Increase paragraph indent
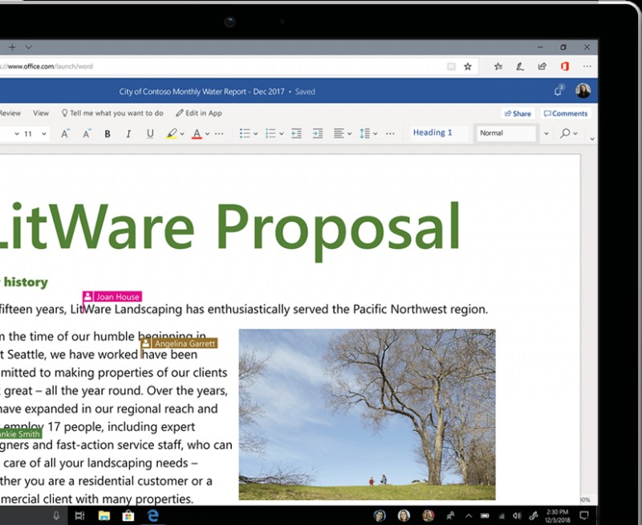Image resolution: width=642 pixels, height=525 pixels. coord(316,132)
